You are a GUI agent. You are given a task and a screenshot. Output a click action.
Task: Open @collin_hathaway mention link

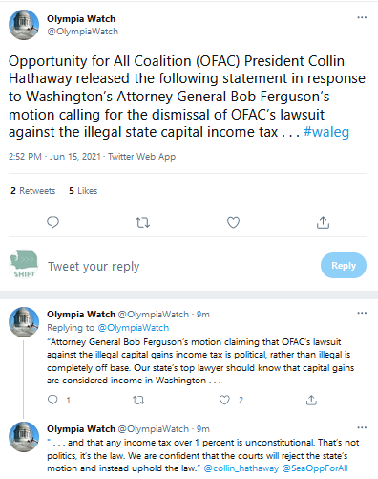point(241,468)
